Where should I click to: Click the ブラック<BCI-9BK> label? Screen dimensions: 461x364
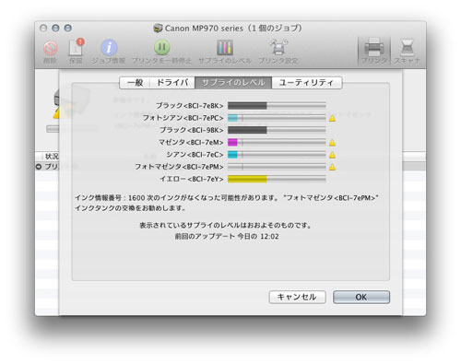pyautogui.click(x=191, y=130)
